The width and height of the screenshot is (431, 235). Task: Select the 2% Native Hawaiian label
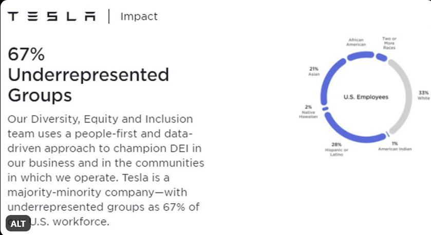[309, 112]
